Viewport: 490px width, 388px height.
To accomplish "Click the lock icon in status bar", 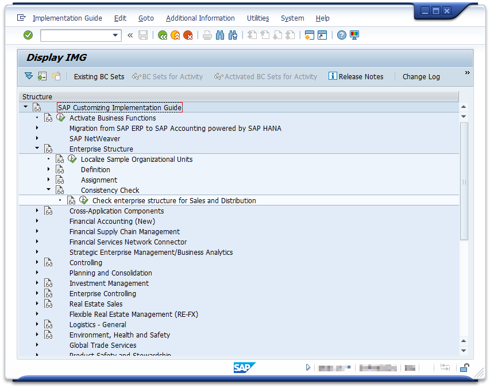I will 465,368.
